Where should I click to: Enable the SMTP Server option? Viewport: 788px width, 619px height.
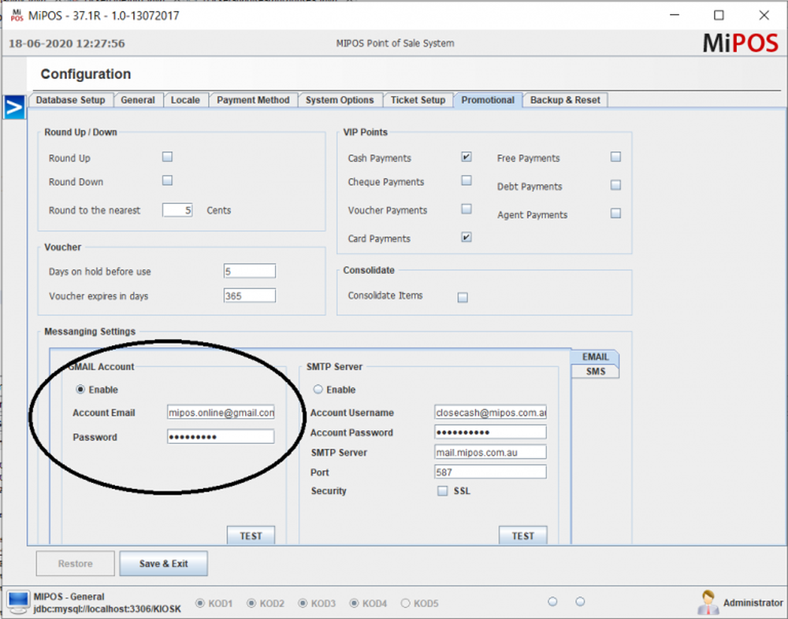click(318, 388)
